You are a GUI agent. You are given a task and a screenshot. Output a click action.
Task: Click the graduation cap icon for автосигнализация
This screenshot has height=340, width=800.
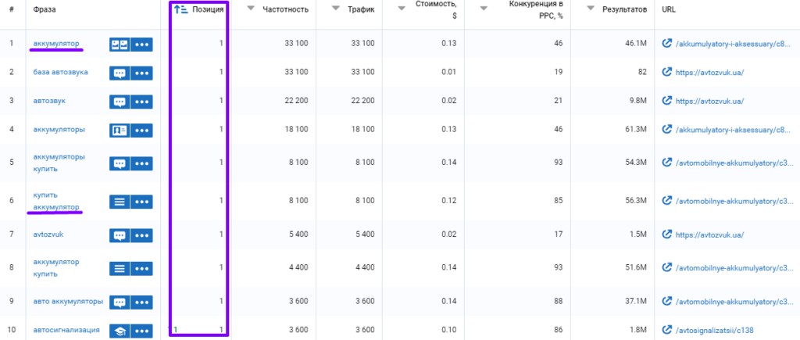point(120,331)
